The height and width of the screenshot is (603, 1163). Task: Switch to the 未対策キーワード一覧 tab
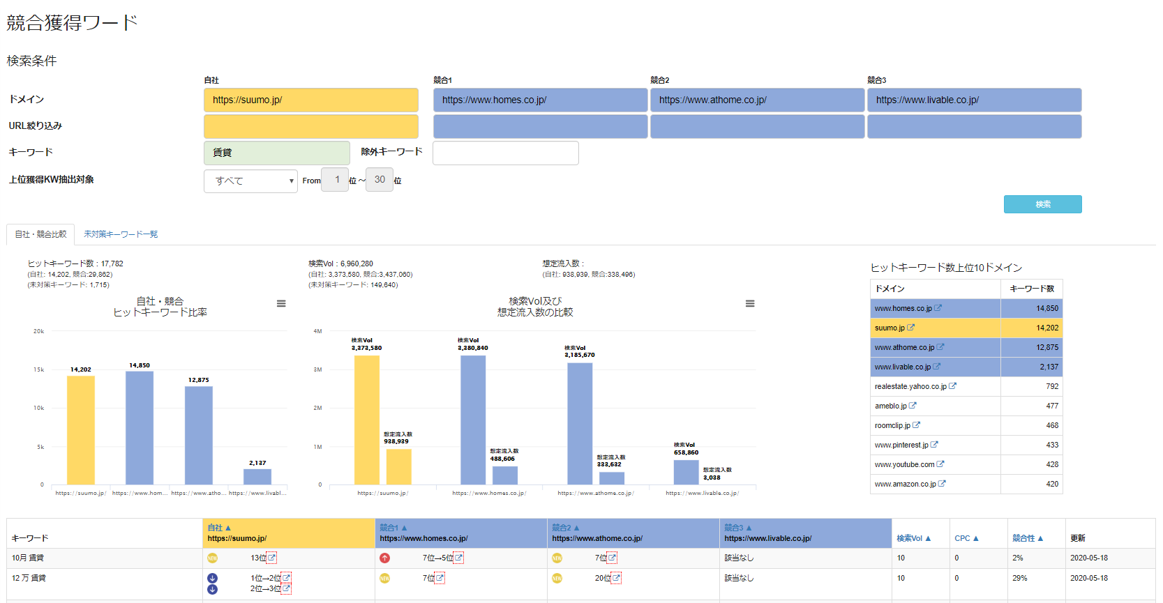click(121, 234)
